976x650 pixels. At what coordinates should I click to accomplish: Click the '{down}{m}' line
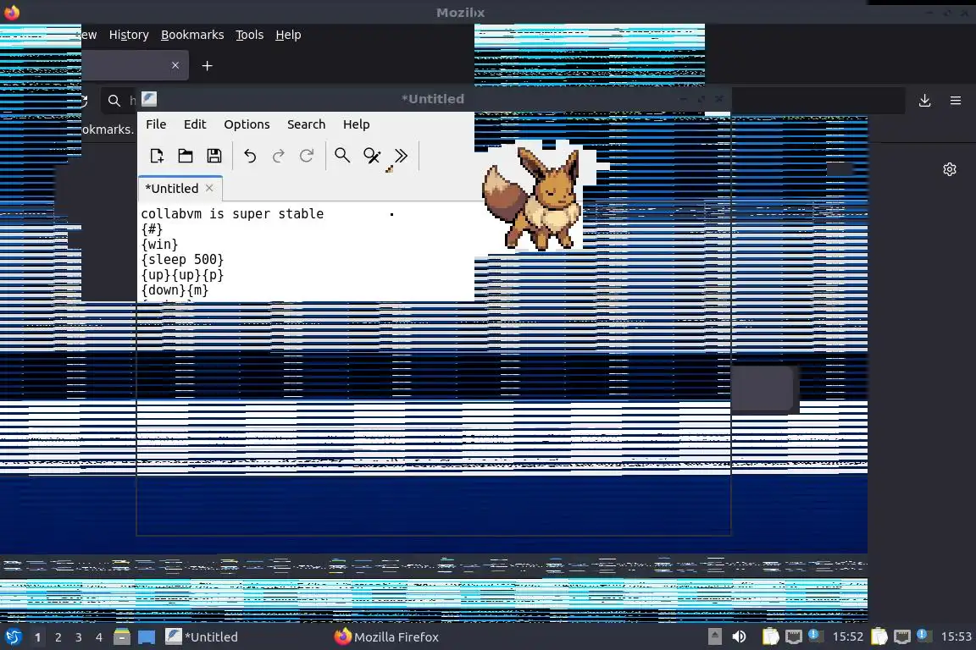pos(175,289)
